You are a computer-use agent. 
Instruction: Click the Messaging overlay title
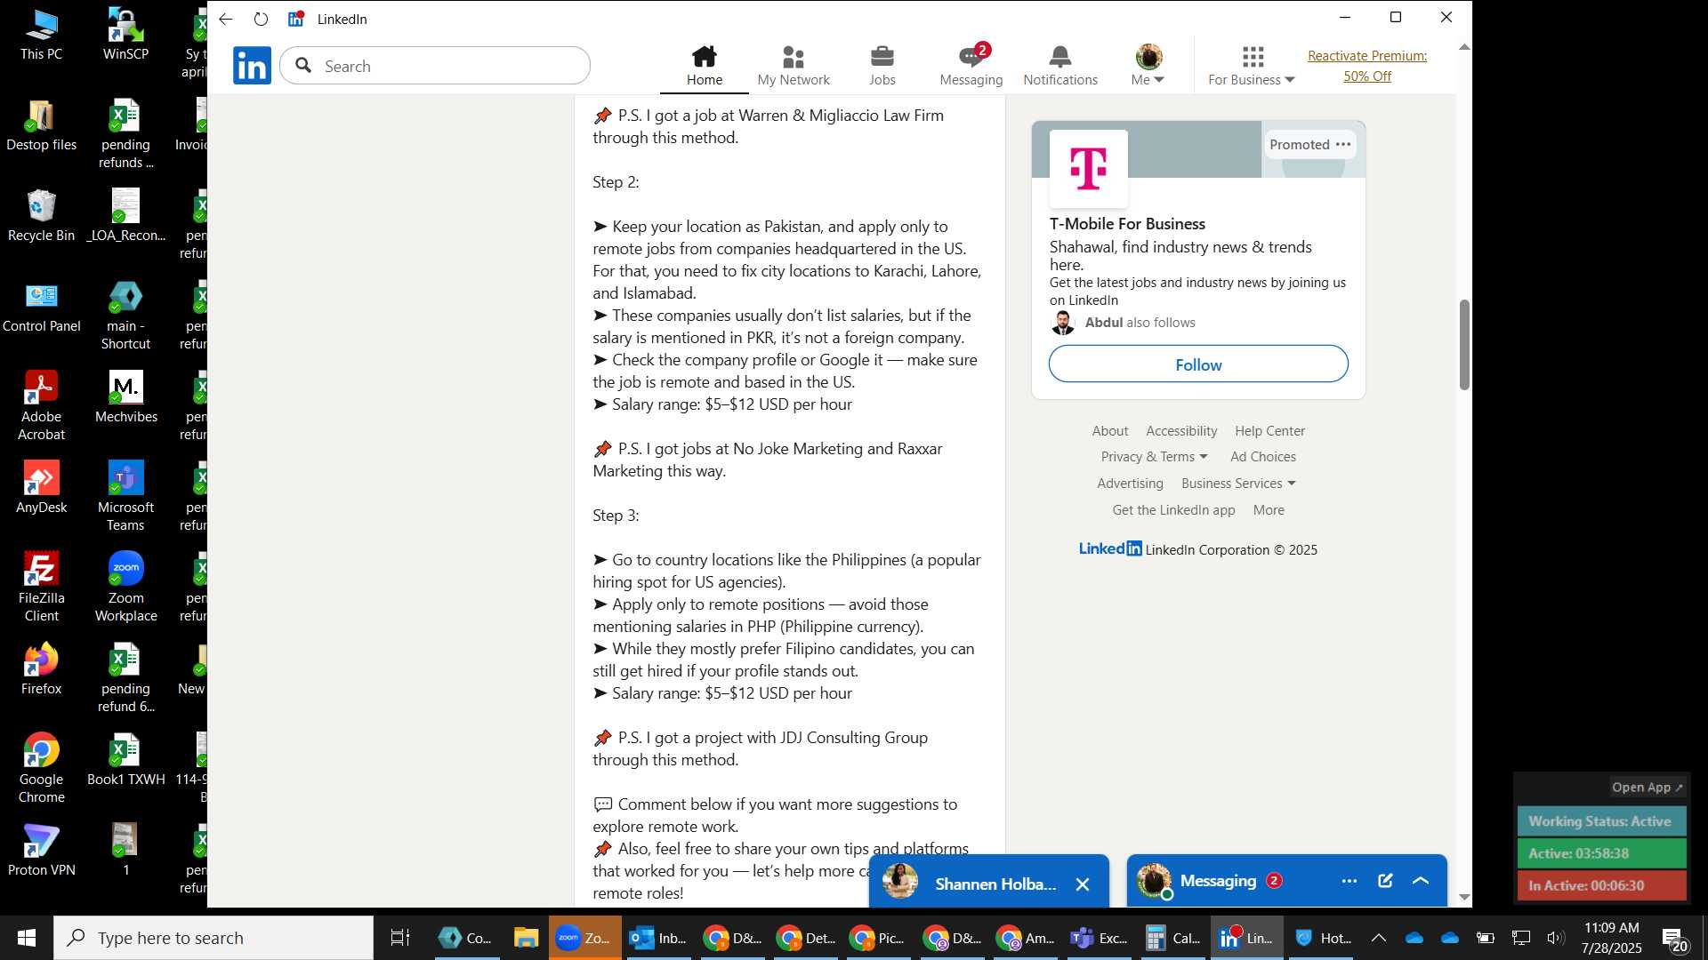coord(1218,881)
